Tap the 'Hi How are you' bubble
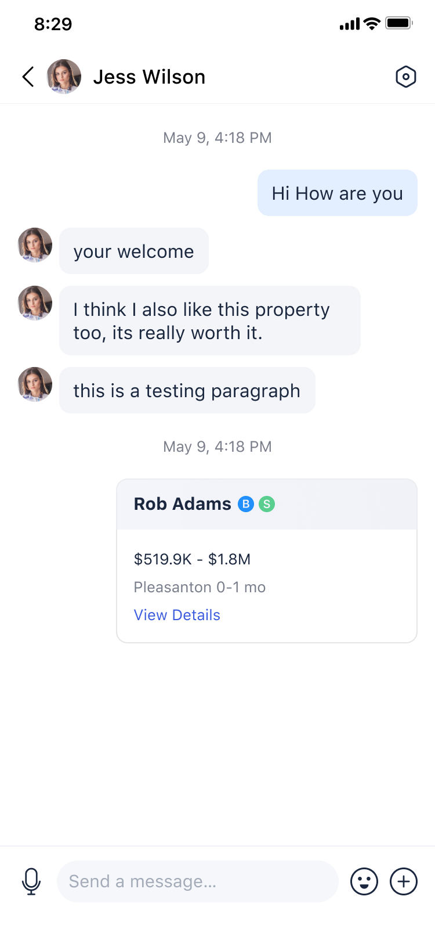Viewport: 435px width, 943px height. 337,193
